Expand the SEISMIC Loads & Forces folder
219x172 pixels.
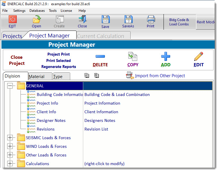(x=10, y=138)
